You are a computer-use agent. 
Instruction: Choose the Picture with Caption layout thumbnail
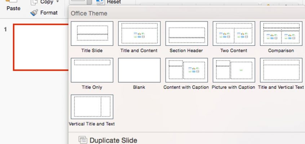tap(234, 70)
